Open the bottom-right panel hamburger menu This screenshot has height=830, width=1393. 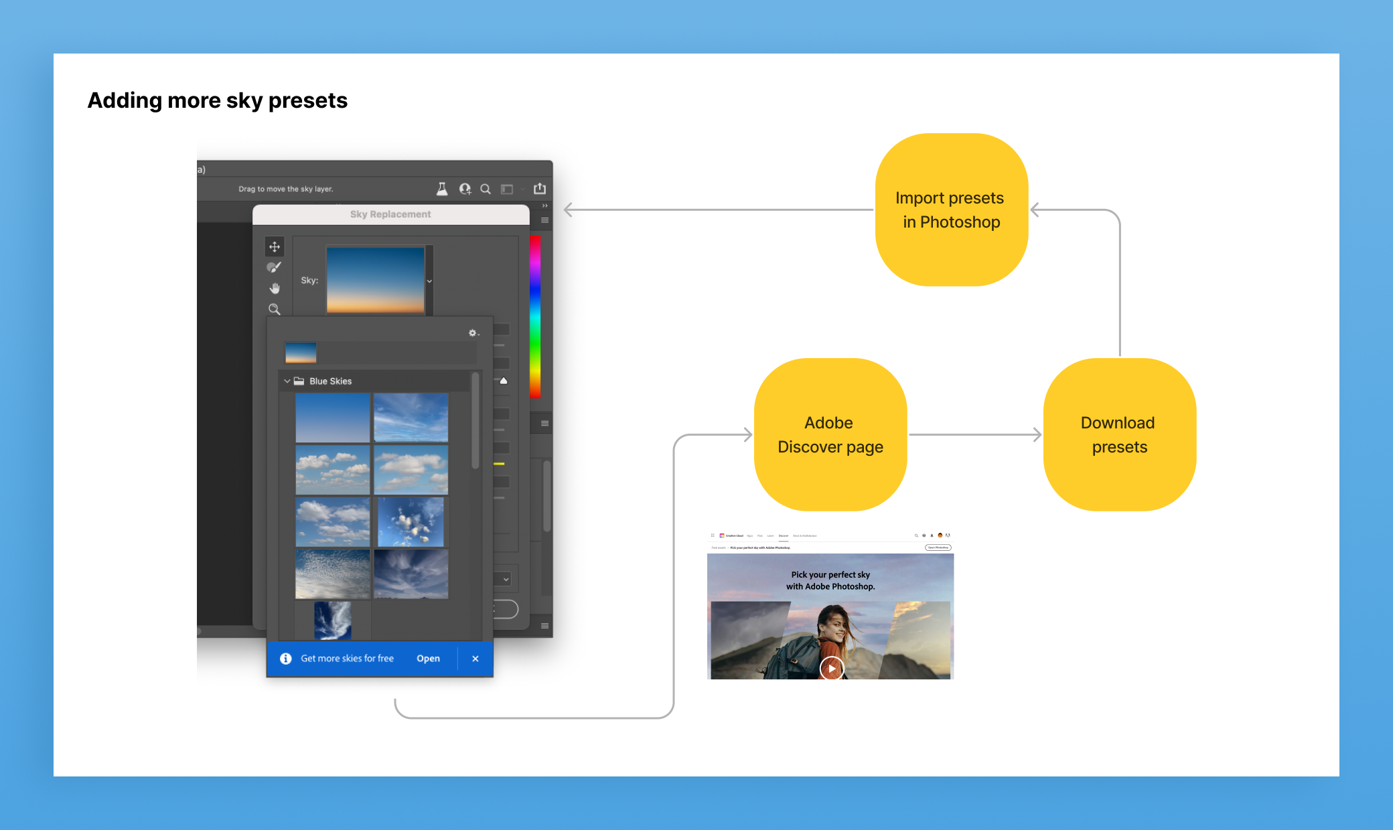(545, 626)
